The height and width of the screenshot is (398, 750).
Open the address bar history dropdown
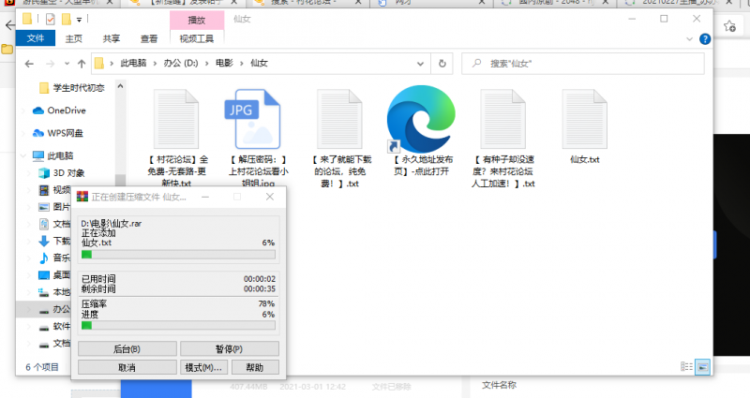tap(429, 64)
